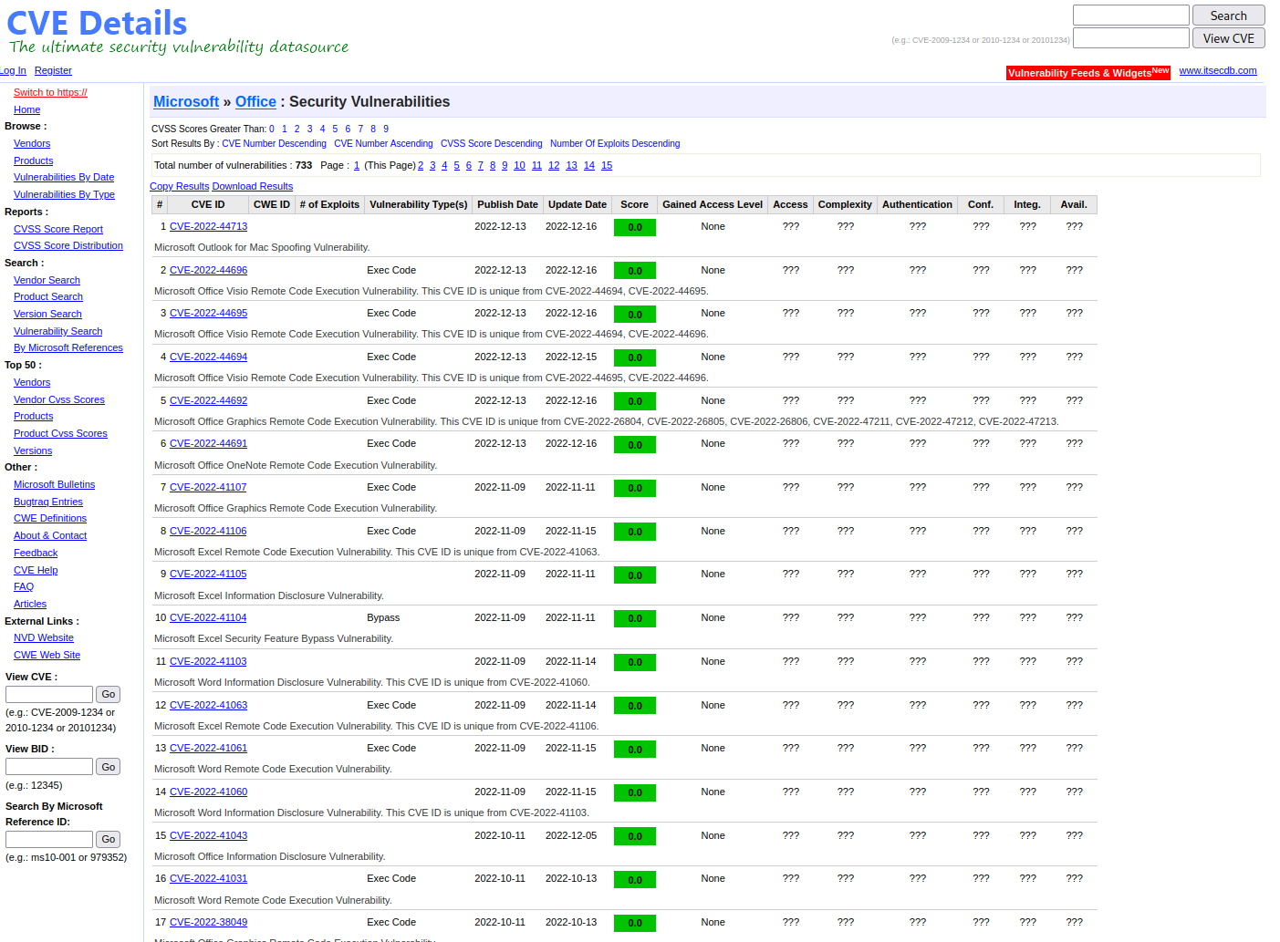Viewport: 1280px width, 942px height.
Task: Open CVE-2022-38049 details
Action: [208, 922]
